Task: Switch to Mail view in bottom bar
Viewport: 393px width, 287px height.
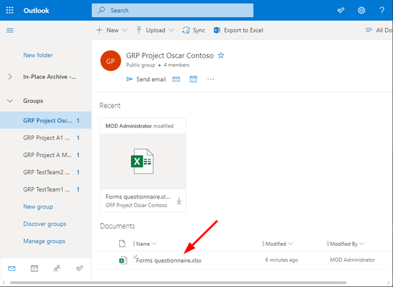Action: (x=12, y=269)
